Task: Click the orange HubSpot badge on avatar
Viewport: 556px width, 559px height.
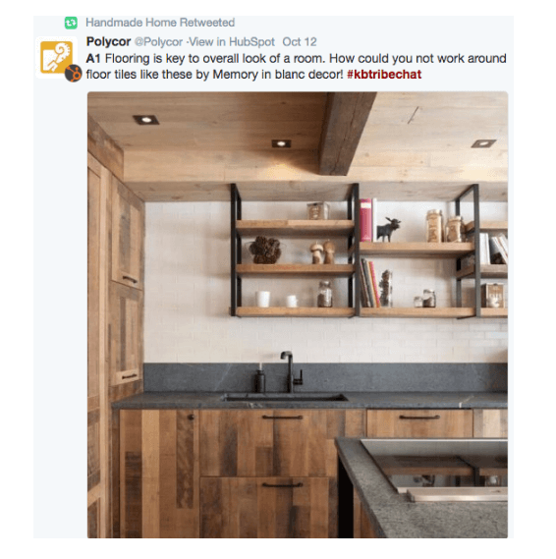Action: (x=73, y=74)
